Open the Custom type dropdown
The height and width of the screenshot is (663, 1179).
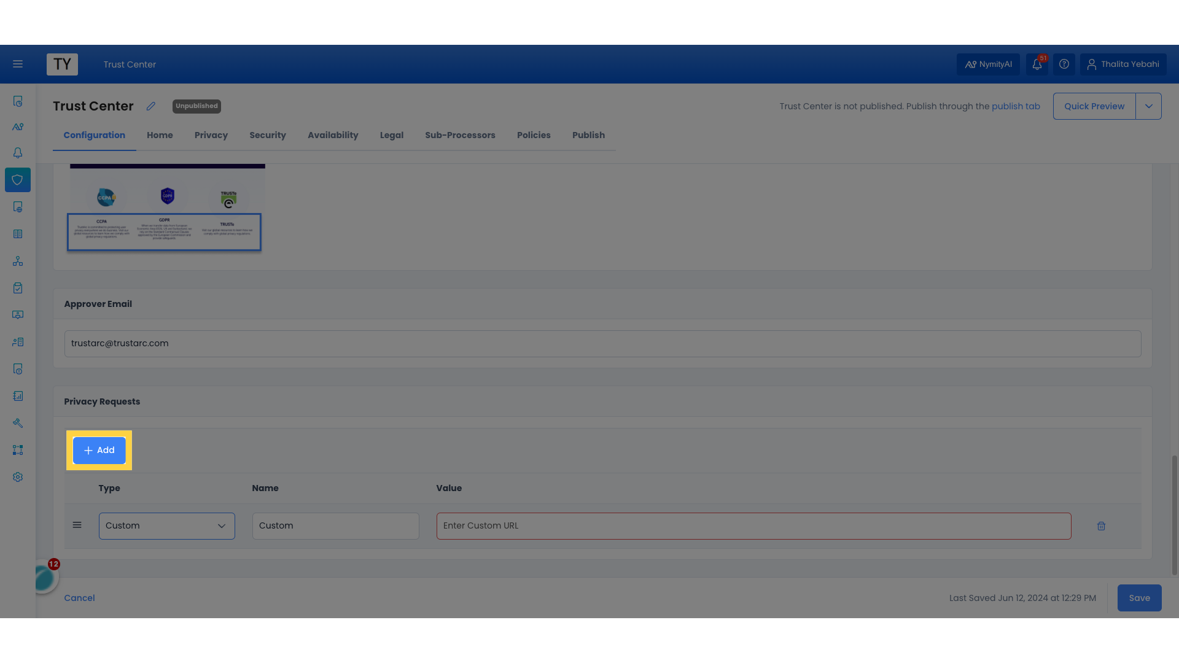pos(166,525)
